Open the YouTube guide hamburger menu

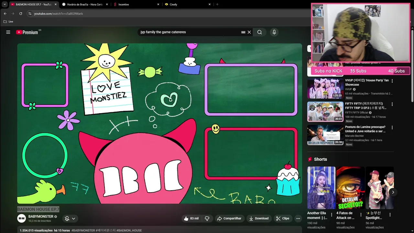[x=8, y=32]
